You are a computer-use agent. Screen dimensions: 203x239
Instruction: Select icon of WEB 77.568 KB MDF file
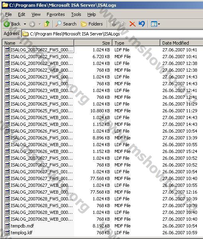coord(7,192)
